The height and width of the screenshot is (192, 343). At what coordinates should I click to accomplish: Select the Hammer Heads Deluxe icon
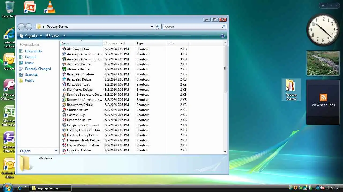(x=64, y=140)
